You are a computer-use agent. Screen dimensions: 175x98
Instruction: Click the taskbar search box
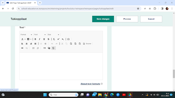[x=63, y=95]
